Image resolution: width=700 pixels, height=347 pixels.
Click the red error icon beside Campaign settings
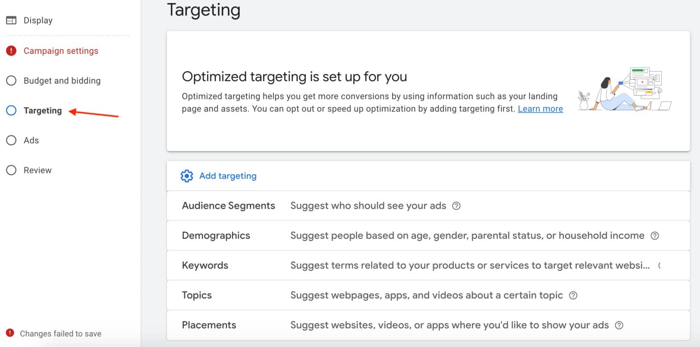pyautogui.click(x=11, y=51)
